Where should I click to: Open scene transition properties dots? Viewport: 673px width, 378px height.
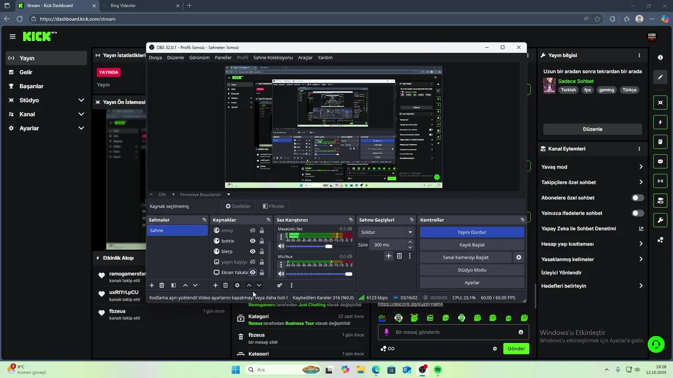click(x=410, y=256)
